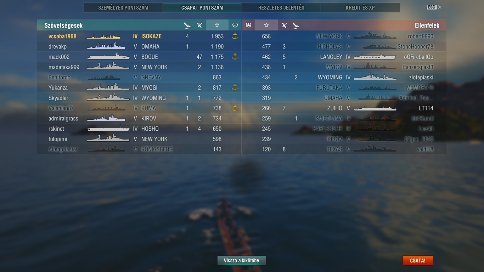Sort enemies by ships destroyed icon
This screenshot has width=484, height=272.
[296, 25]
